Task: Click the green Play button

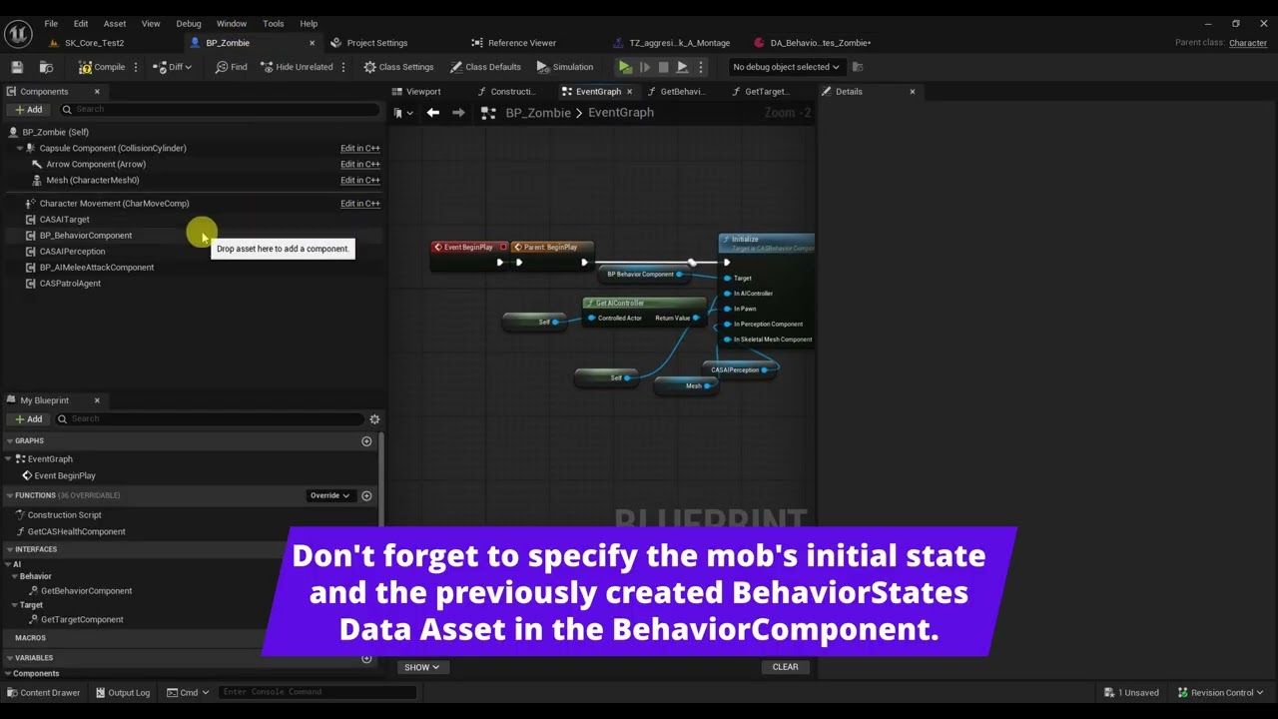Action: 625,67
